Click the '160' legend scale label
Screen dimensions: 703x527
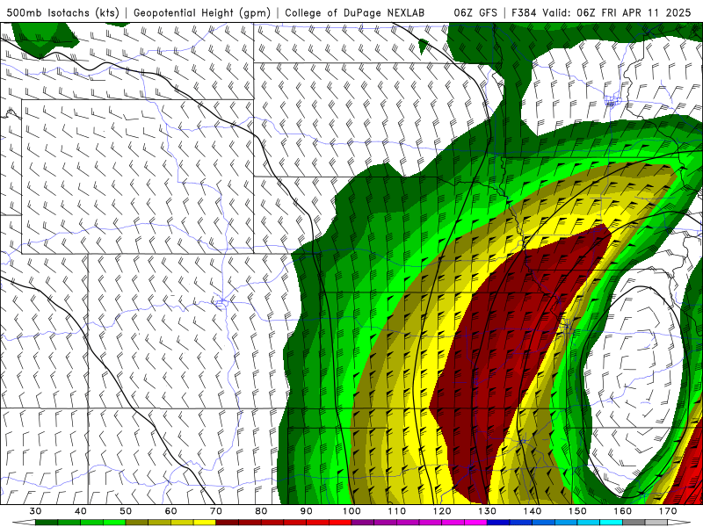[622, 511]
